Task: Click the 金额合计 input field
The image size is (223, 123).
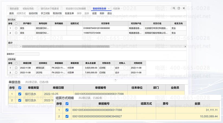Action: (27, 54)
